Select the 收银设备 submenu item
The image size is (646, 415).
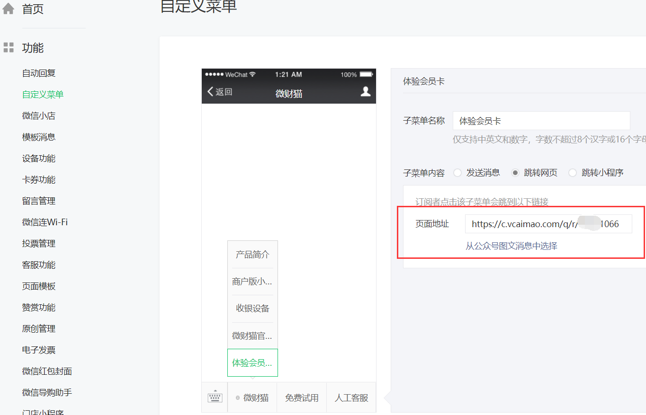point(252,309)
